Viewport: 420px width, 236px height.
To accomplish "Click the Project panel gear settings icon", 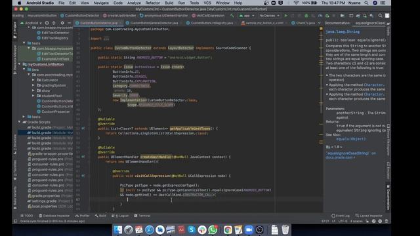I will [x=62, y=23].
